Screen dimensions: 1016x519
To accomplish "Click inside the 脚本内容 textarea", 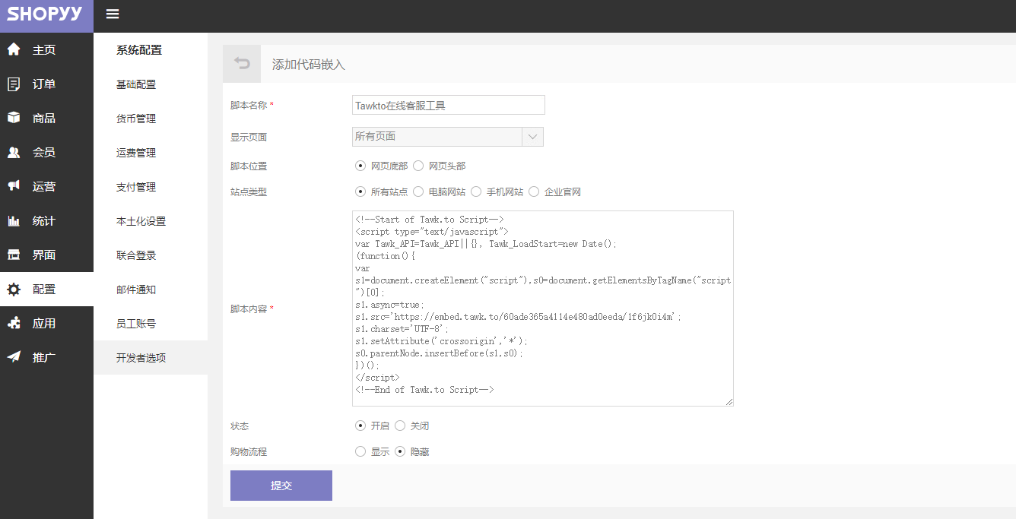I will [x=543, y=309].
